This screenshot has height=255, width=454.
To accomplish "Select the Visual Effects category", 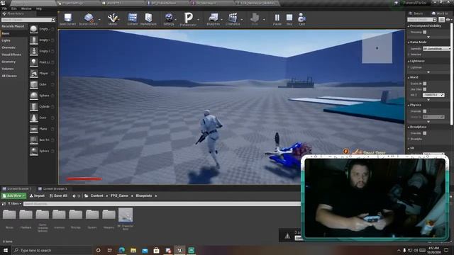I will pyautogui.click(x=11, y=55).
